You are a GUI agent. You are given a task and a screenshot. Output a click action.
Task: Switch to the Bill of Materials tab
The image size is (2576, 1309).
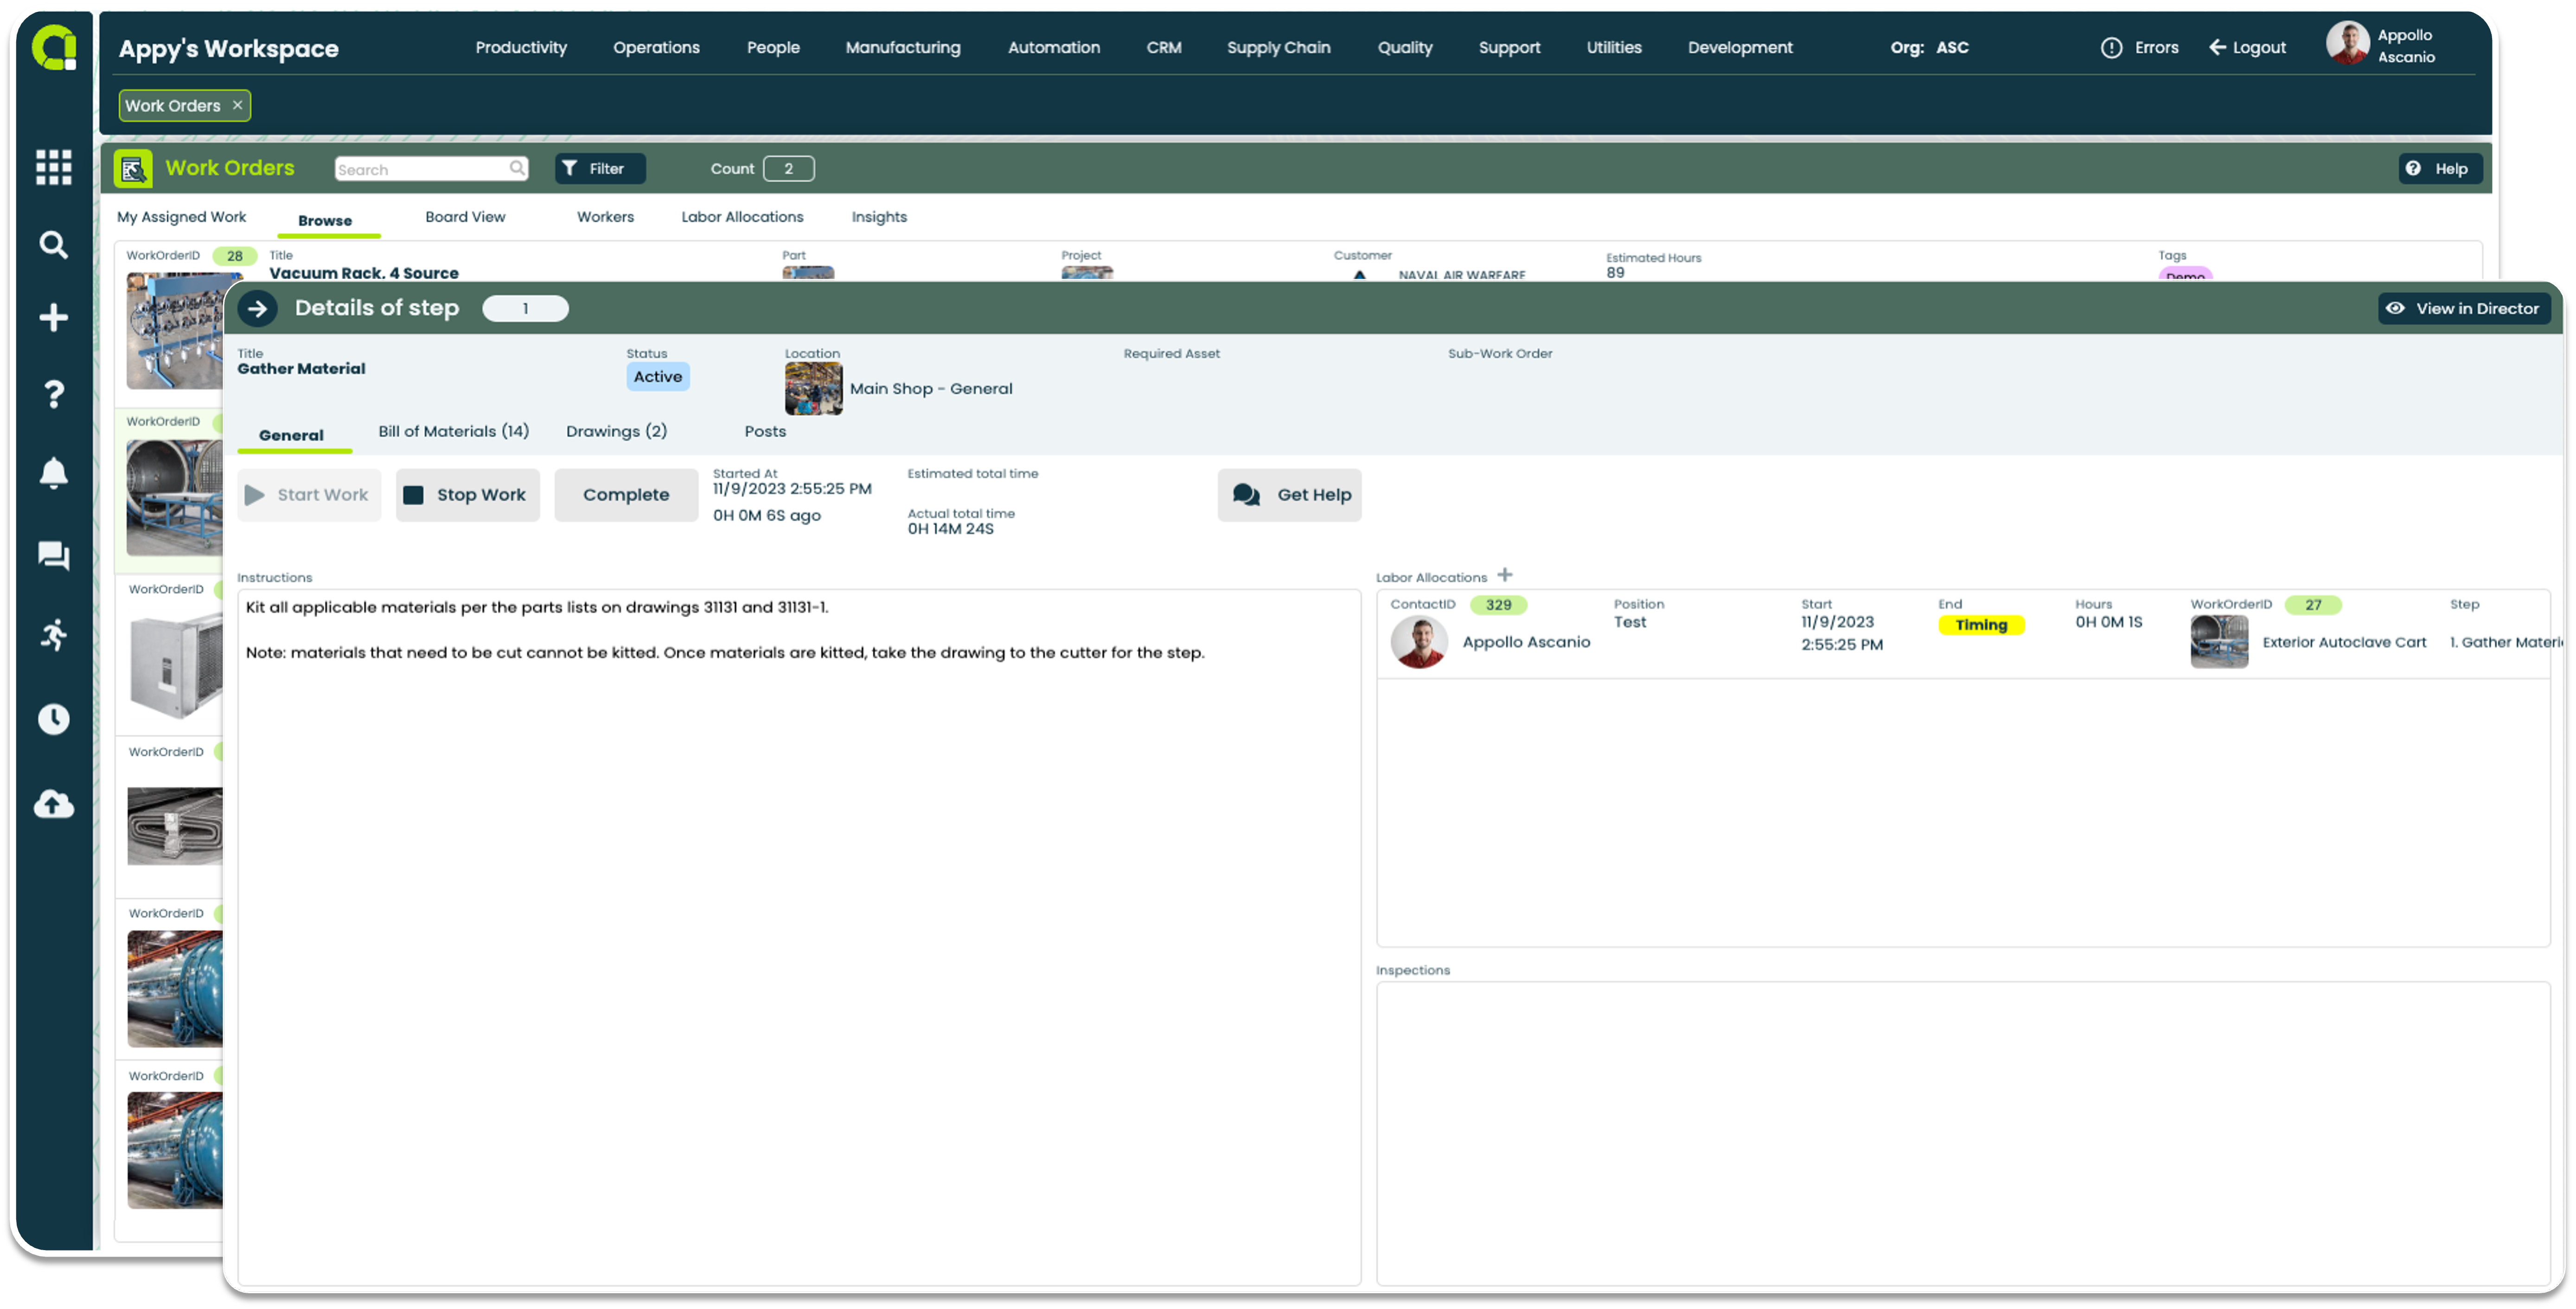tap(454, 431)
